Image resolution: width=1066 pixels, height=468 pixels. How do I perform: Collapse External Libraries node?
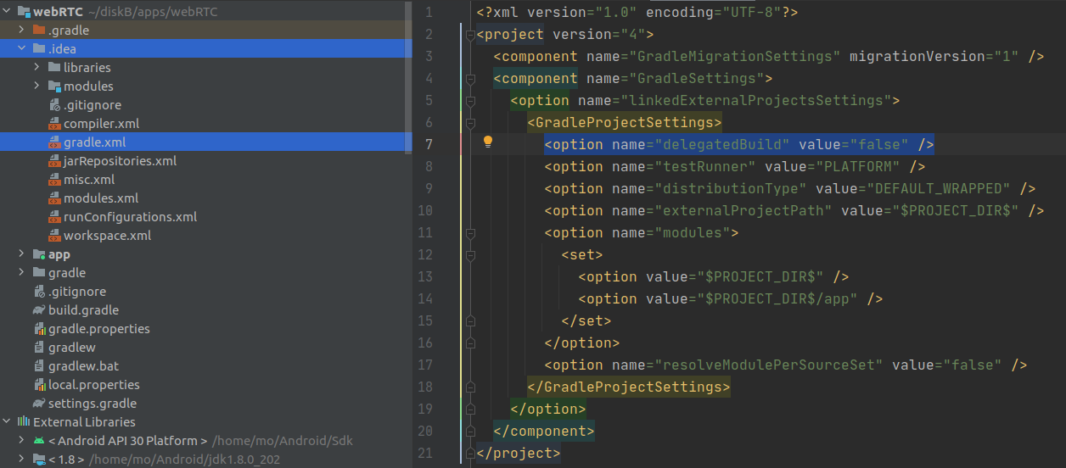coord(7,422)
